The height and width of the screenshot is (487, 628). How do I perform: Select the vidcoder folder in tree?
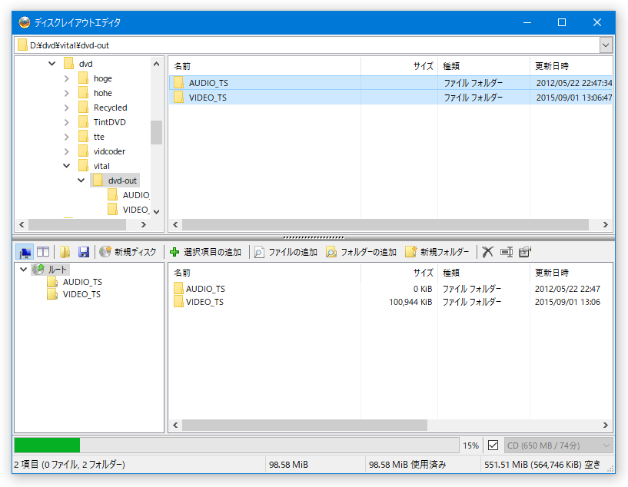(109, 151)
